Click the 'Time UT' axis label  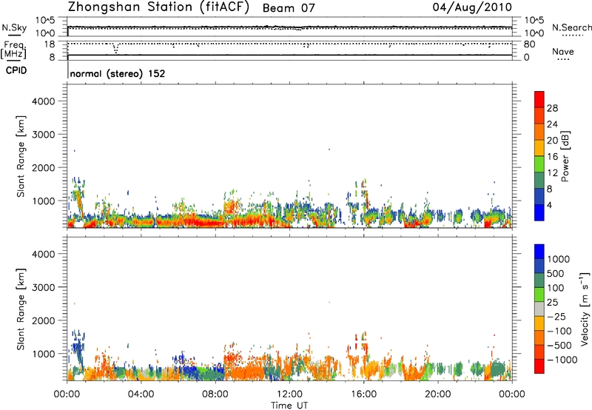pos(289,406)
